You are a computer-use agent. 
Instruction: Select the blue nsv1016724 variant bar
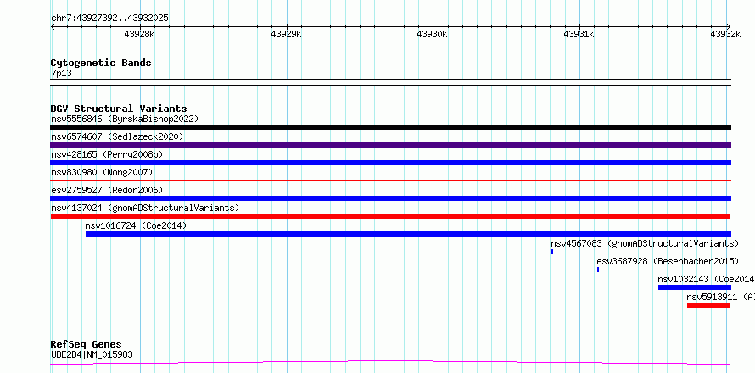tap(408, 234)
